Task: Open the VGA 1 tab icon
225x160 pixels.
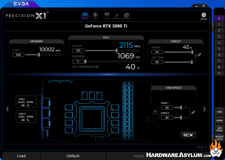Action: tap(85, 16)
